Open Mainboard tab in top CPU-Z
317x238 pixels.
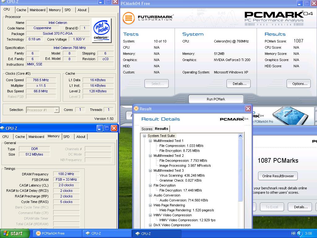[37, 10]
